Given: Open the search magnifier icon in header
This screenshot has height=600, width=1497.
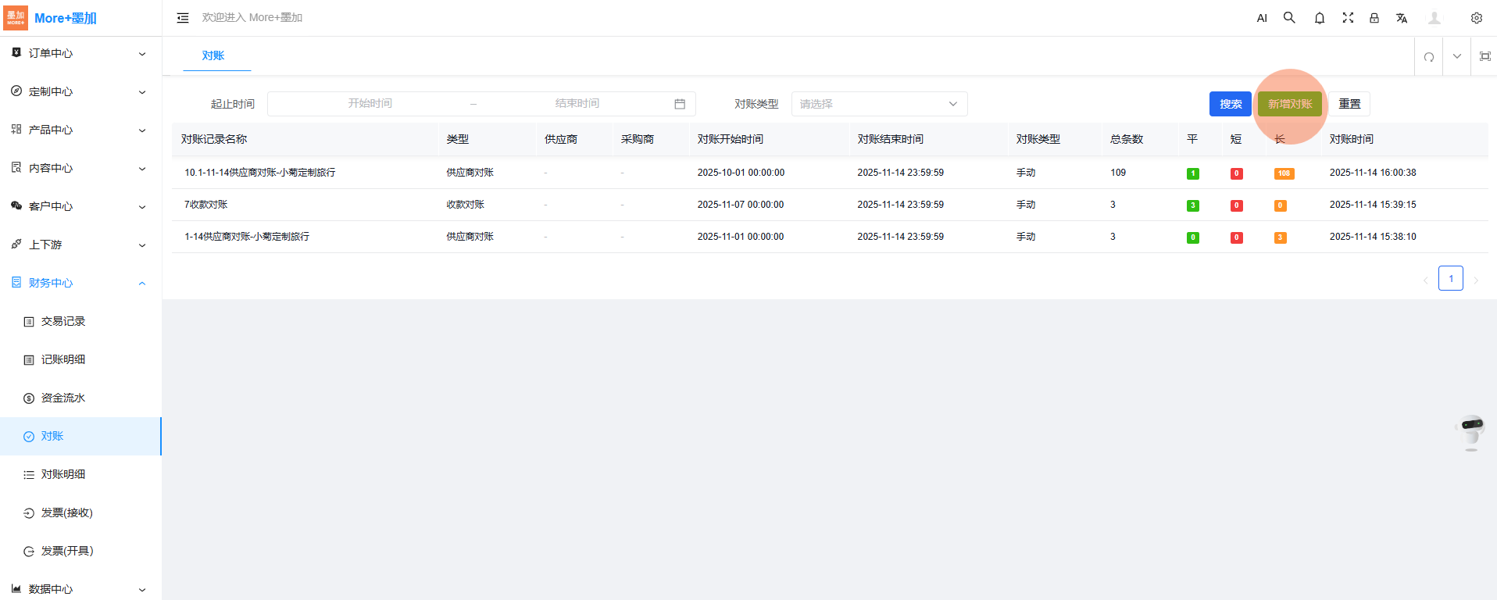Looking at the screenshot, I should coord(1289,18).
